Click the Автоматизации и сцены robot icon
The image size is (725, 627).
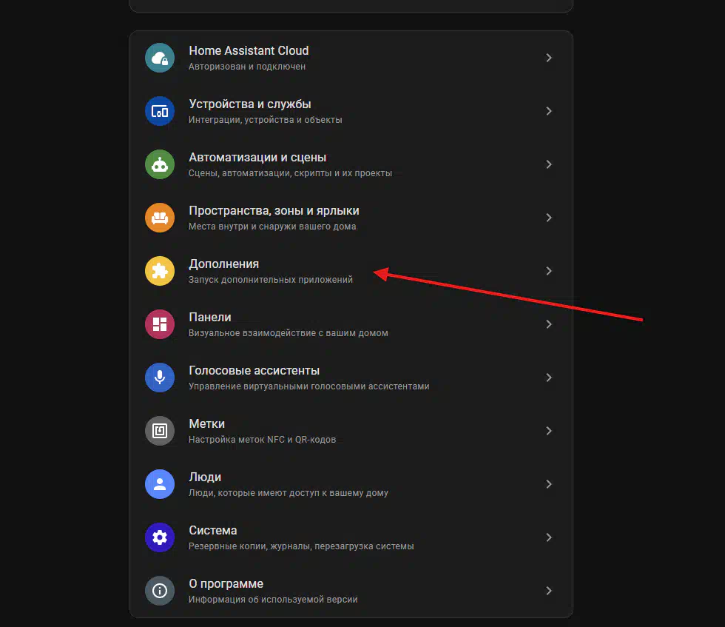pyautogui.click(x=160, y=164)
